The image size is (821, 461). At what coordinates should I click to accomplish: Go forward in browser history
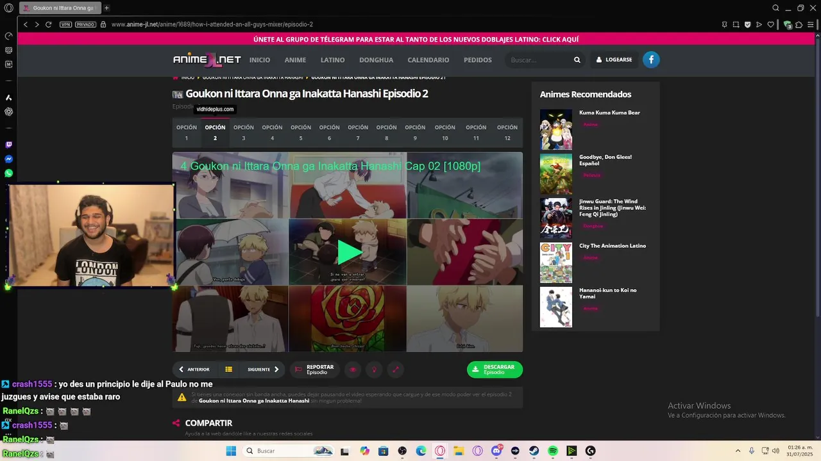coord(37,24)
